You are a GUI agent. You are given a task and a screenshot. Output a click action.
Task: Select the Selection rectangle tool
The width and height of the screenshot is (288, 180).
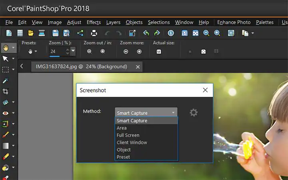tap(5, 70)
